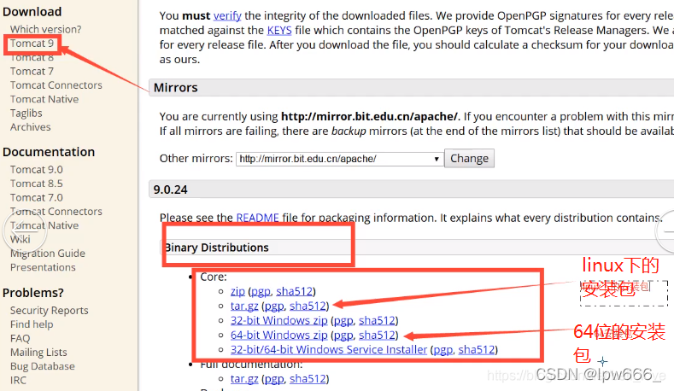Screen dimensions: 674x391
Task: Open sha512 for 64-bit Windows zip
Action: pyautogui.click(x=377, y=336)
